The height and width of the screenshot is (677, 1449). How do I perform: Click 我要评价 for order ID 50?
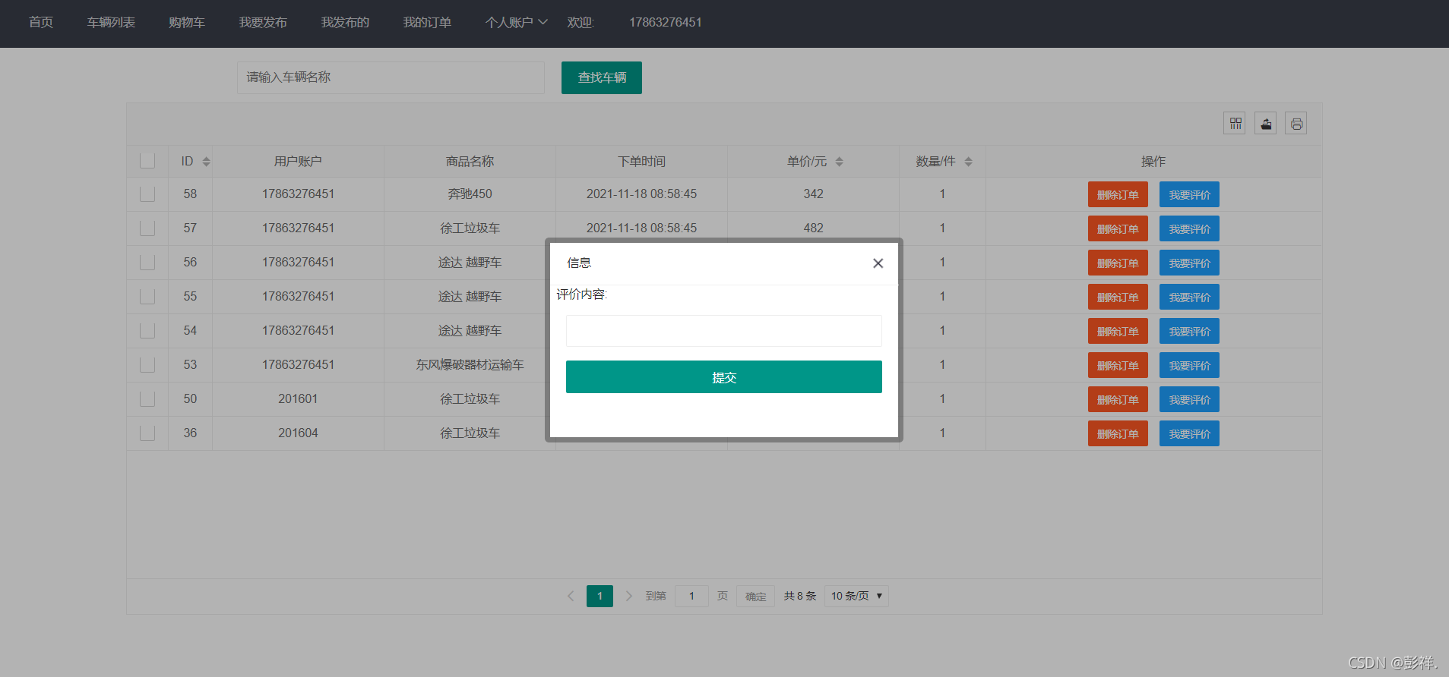click(x=1189, y=399)
